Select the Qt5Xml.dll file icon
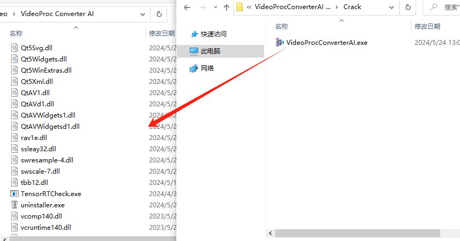This screenshot has height=241, width=460. 14,81
